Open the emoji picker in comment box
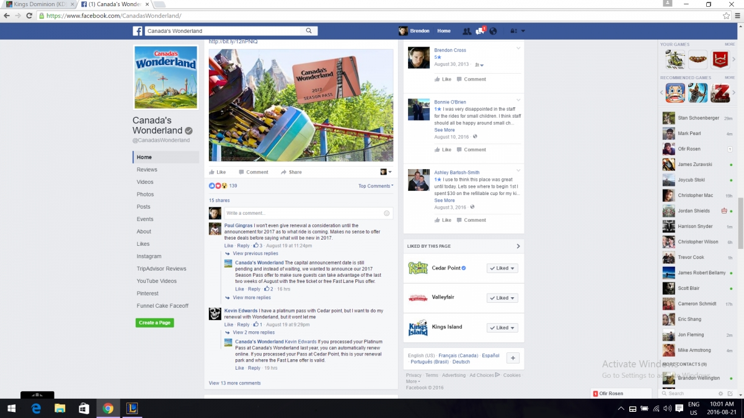This screenshot has height=418, width=744. (387, 213)
